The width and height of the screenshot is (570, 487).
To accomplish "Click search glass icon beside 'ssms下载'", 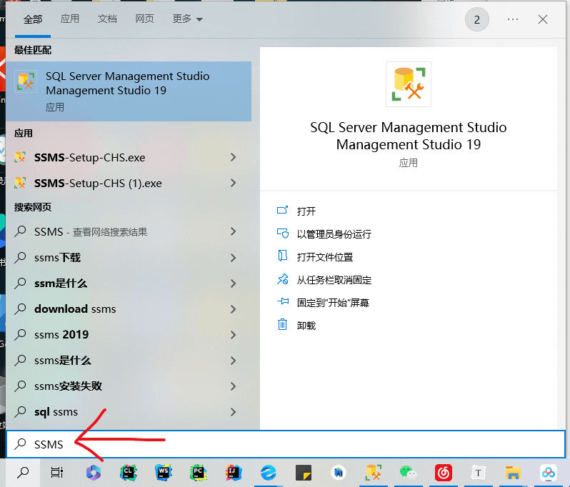I will point(20,257).
